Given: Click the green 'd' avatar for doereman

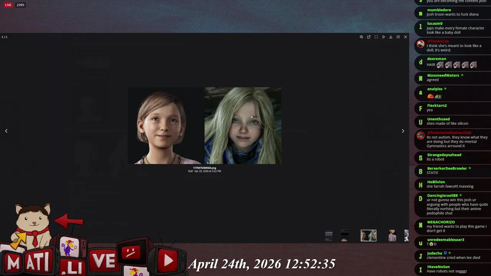Looking at the screenshot, I should coord(420,62).
